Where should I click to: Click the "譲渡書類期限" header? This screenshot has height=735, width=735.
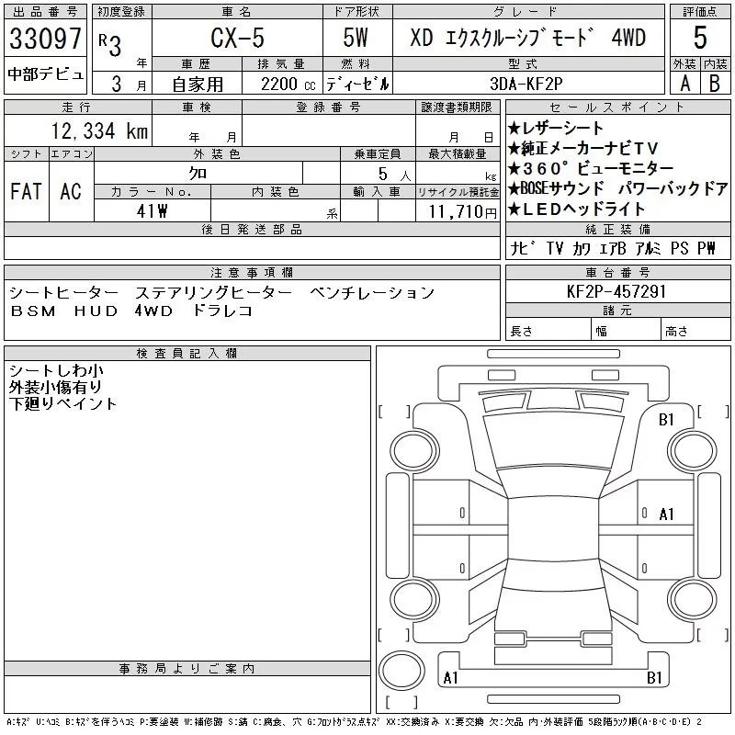[457, 107]
